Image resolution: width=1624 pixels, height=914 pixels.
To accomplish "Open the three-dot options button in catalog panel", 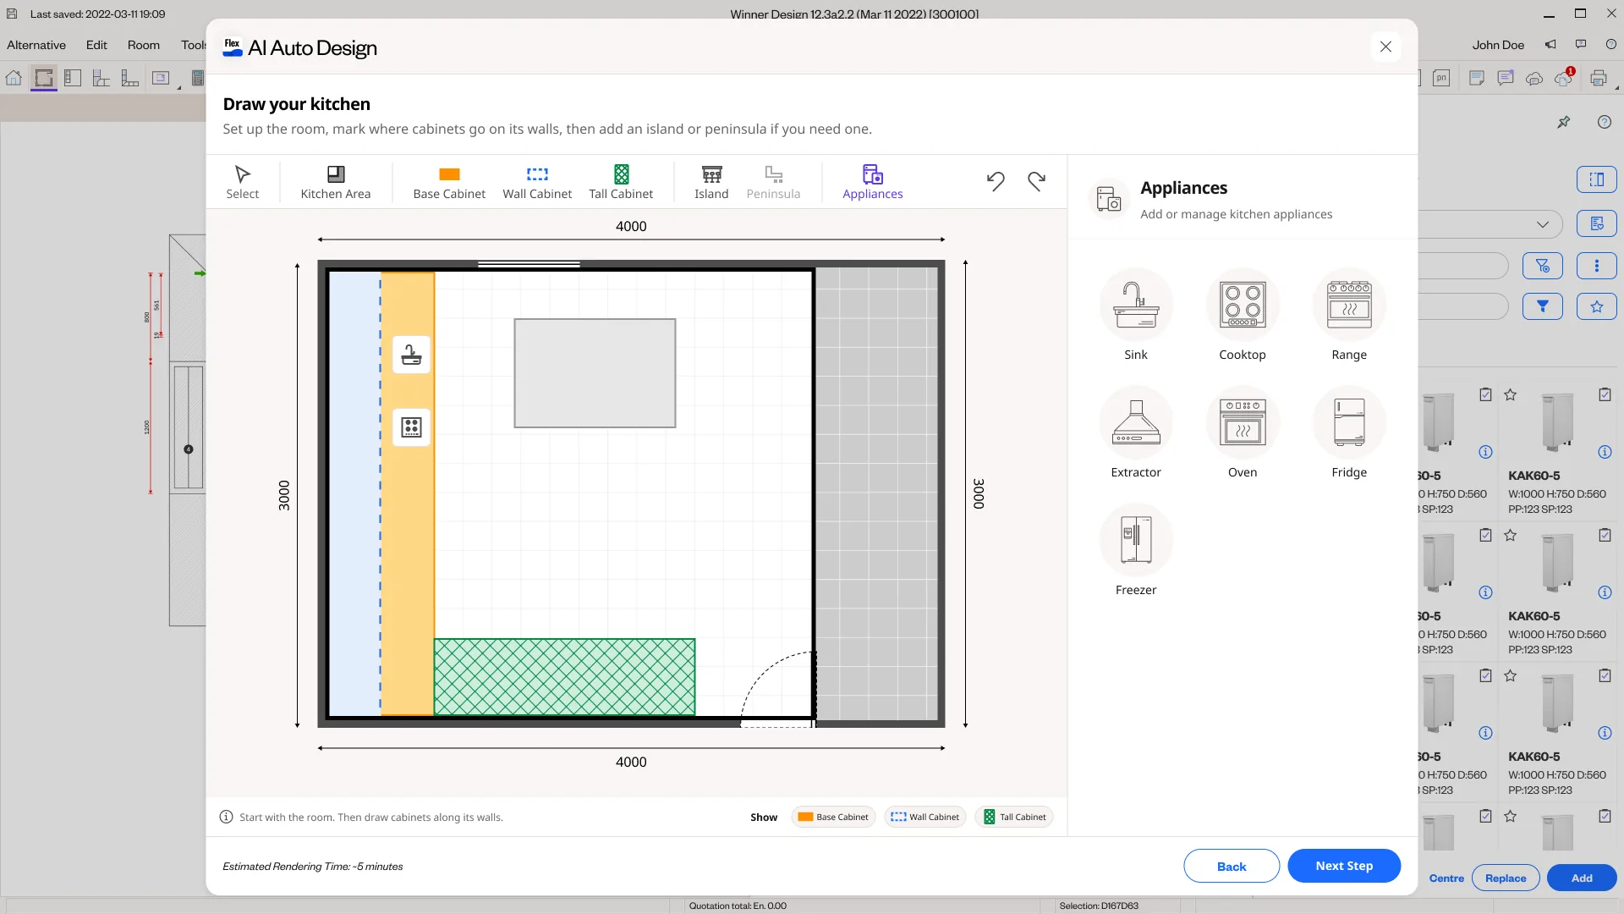I will click(1597, 266).
